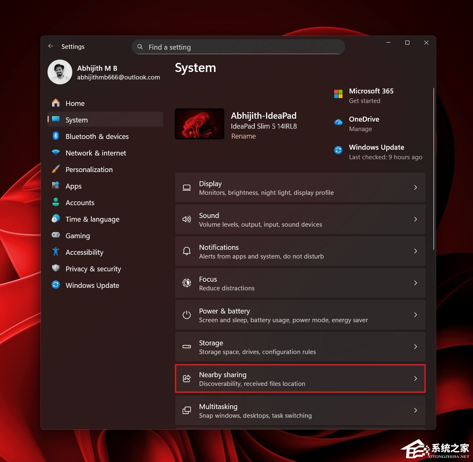Click the Time & language clock icon
Viewport: 473px width, 462px height.
[x=56, y=219]
